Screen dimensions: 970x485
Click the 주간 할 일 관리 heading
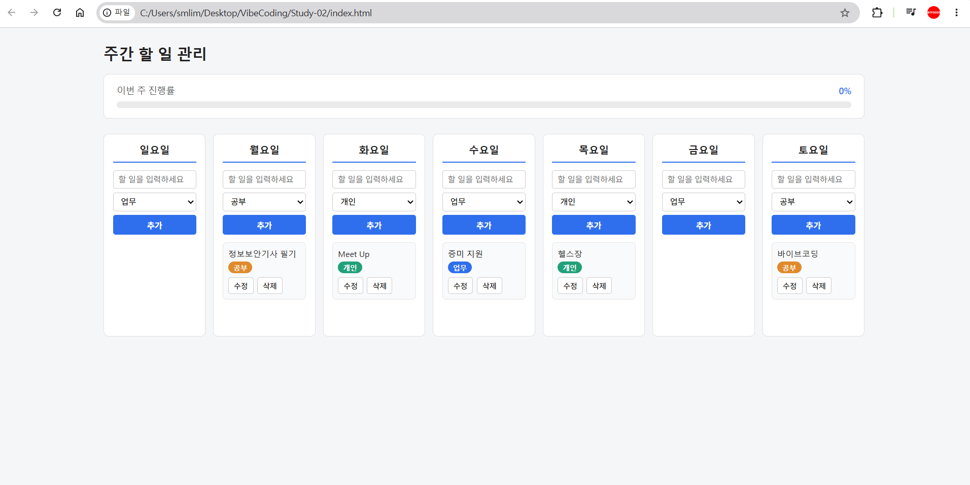click(x=155, y=54)
